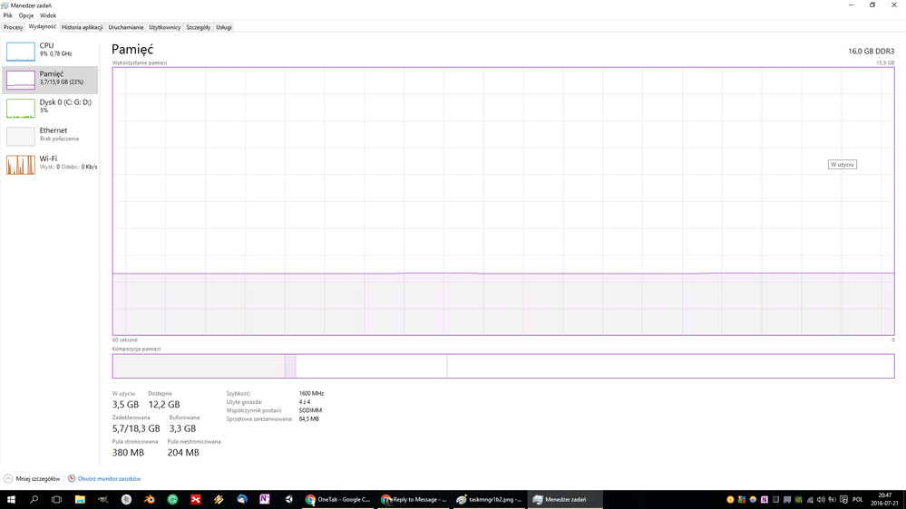Switch to the Uruchamianie tab
906x509 pixels.
point(126,27)
